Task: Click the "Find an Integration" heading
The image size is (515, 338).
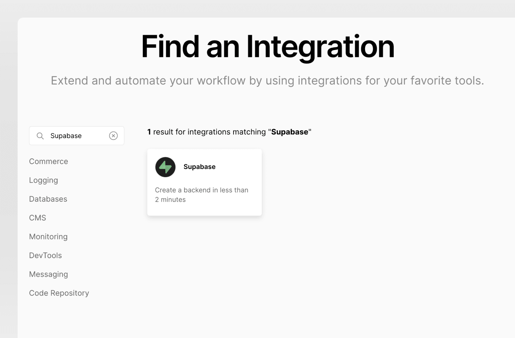Action: pyautogui.click(x=267, y=46)
